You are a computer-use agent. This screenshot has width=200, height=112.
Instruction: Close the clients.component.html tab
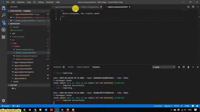[130, 7]
